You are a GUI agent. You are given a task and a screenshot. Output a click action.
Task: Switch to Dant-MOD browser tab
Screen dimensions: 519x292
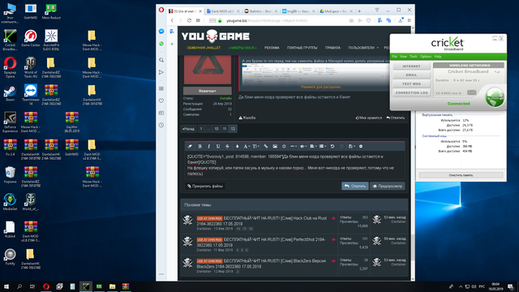tap(222, 11)
